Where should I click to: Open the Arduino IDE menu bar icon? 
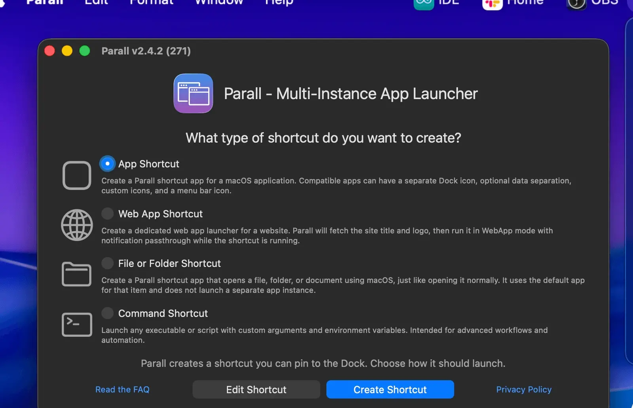[436, 3]
